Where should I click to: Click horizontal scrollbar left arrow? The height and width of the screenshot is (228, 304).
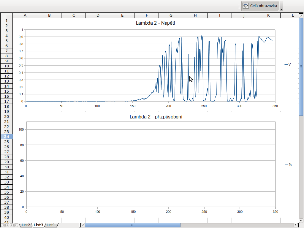83,225
